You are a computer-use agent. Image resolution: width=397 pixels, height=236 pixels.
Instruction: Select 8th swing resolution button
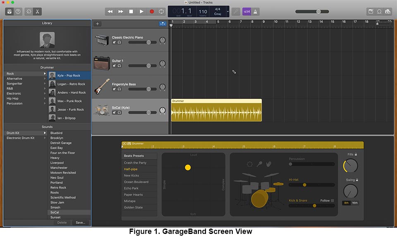[x=347, y=203]
